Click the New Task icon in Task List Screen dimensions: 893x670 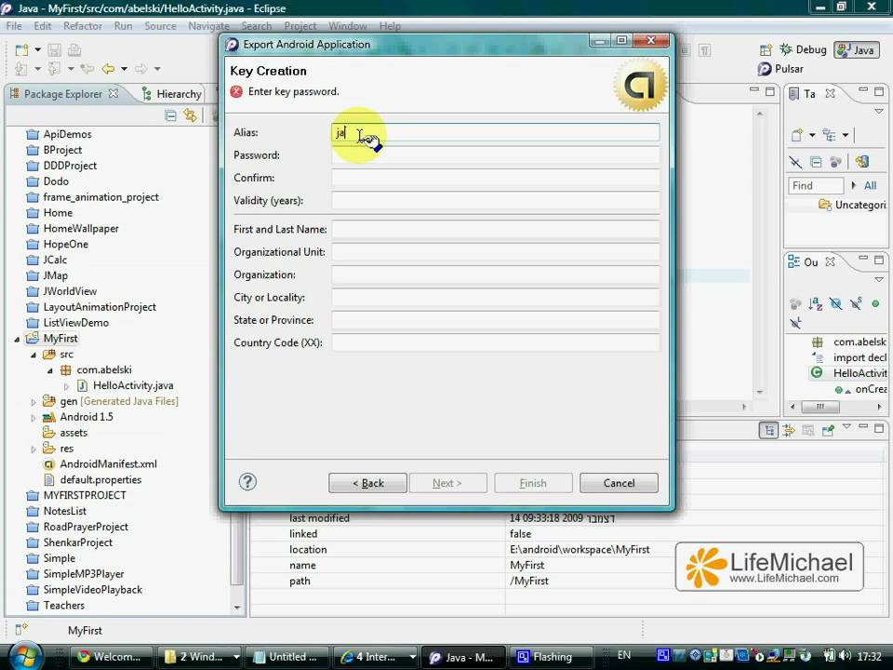(797, 135)
